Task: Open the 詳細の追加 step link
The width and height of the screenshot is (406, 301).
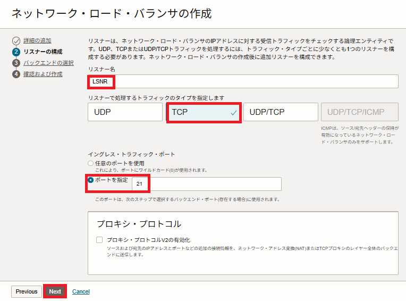Action: click(x=37, y=40)
